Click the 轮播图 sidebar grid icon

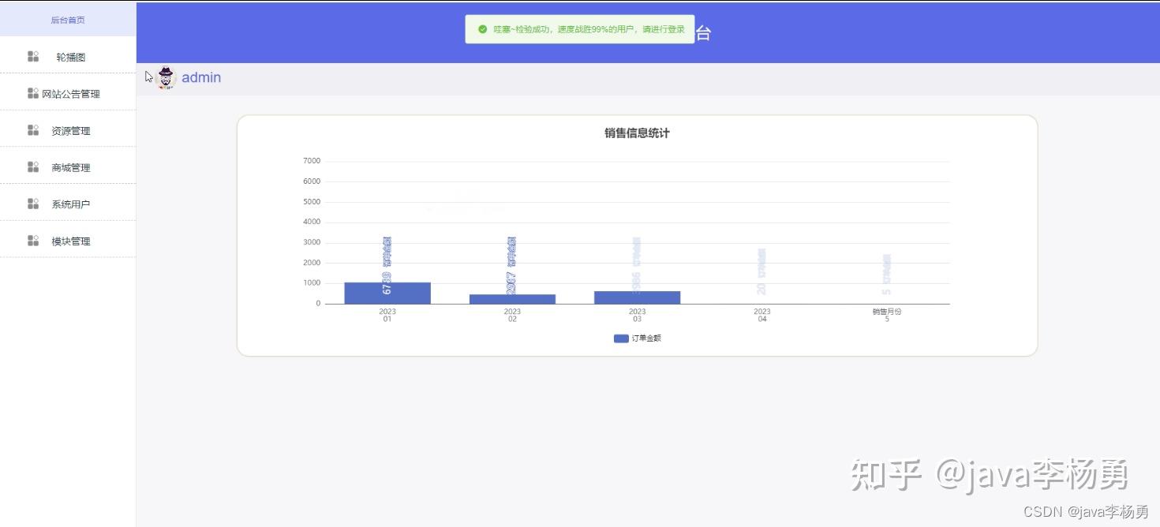(32, 55)
